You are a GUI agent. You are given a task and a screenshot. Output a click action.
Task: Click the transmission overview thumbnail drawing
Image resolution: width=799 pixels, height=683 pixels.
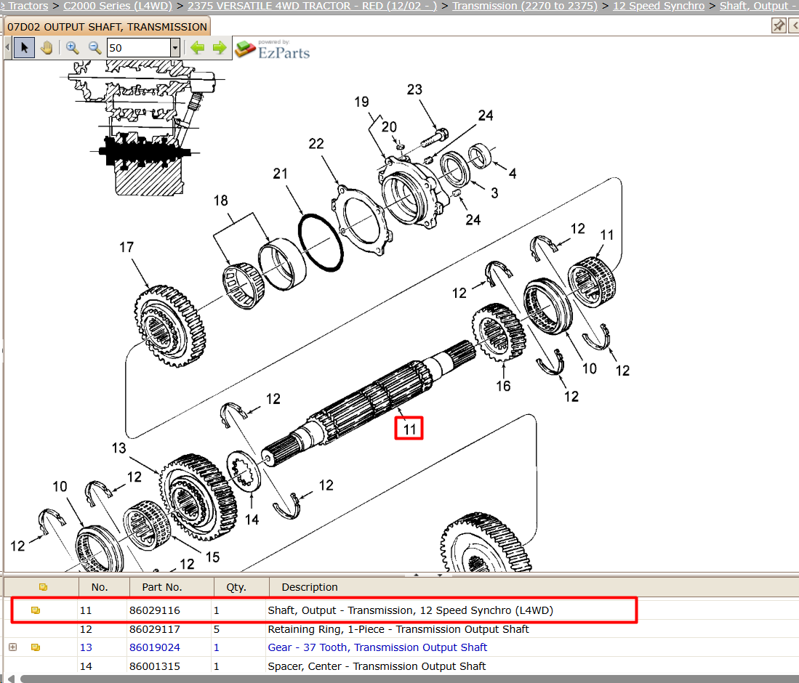[142, 127]
